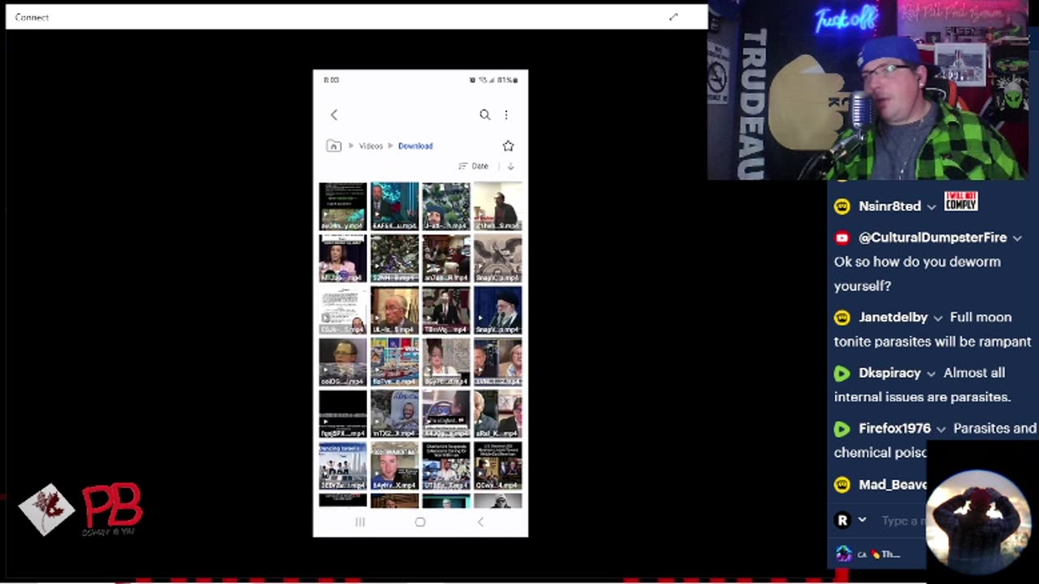1039x584 pixels.
Task: Open chat account chevron beside R avatar
Action: click(x=862, y=520)
